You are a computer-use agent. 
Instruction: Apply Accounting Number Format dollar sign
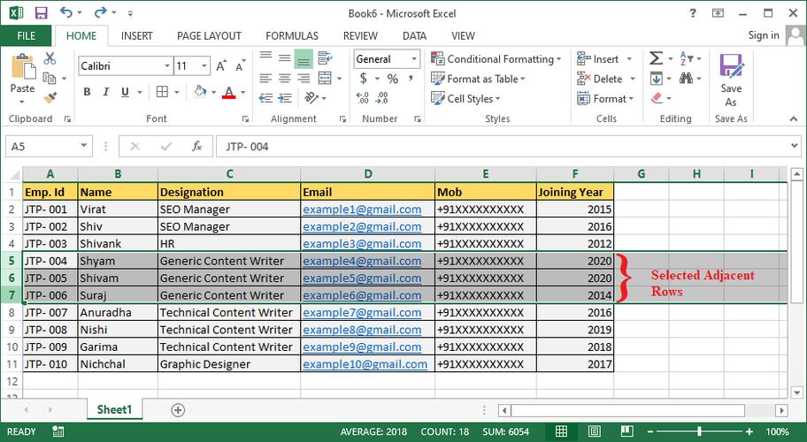click(x=364, y=78)
